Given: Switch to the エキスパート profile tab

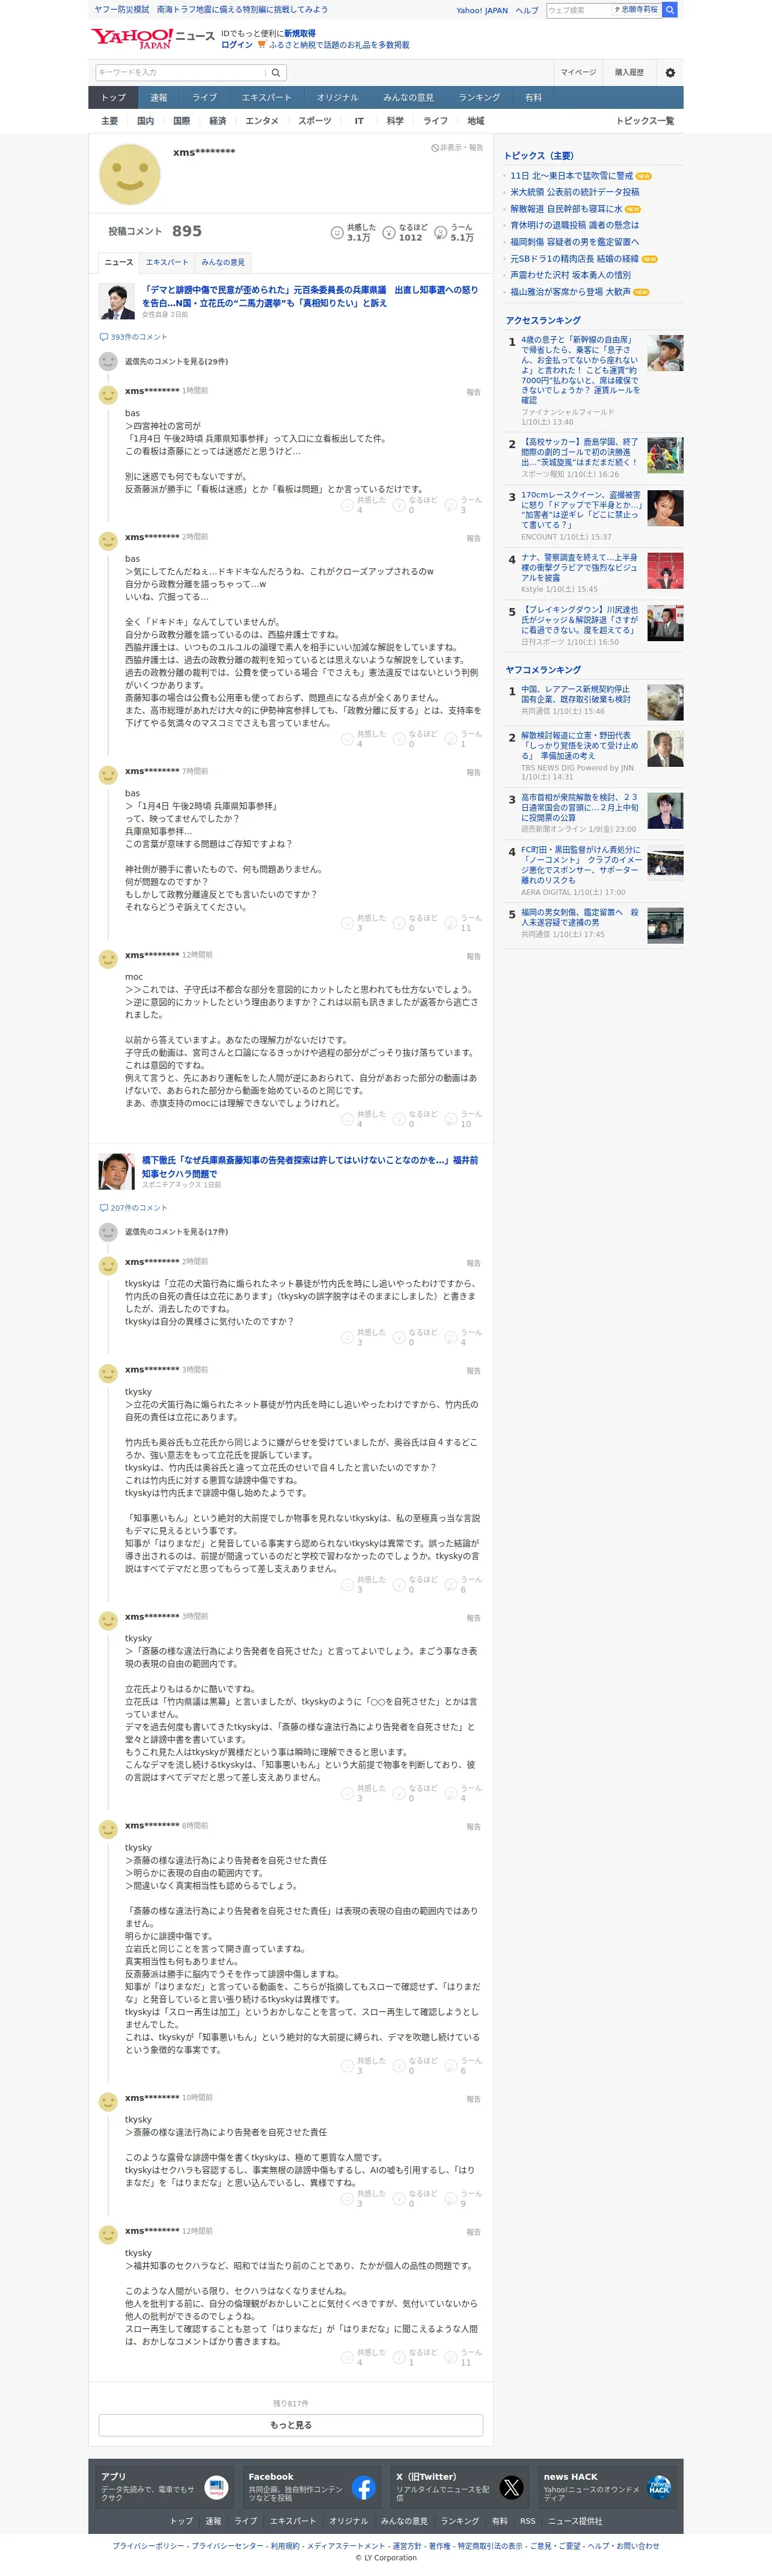Looking at the screenshot, I should coord(167,262).
